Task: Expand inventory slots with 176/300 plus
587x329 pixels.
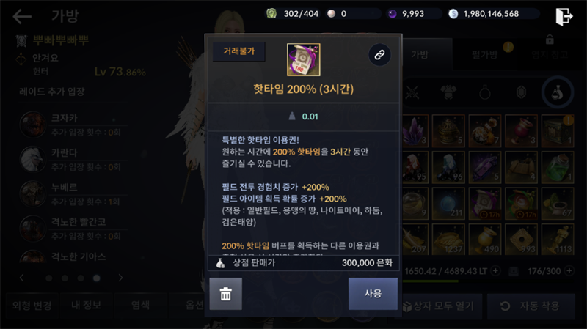Action: pos(569,270)
